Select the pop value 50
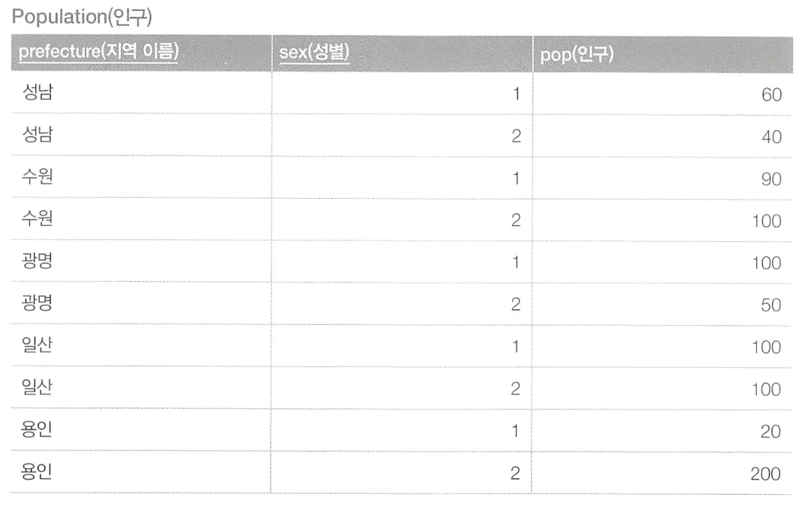The image size is (808, 507). tap(771, 305)
